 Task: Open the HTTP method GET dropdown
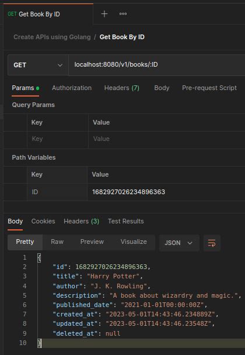38,65
